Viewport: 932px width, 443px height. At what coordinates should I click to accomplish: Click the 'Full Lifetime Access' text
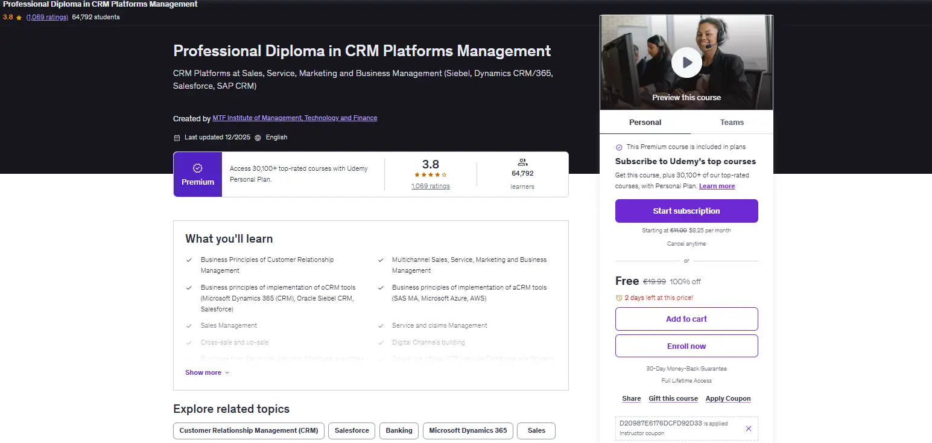(686, 381)
